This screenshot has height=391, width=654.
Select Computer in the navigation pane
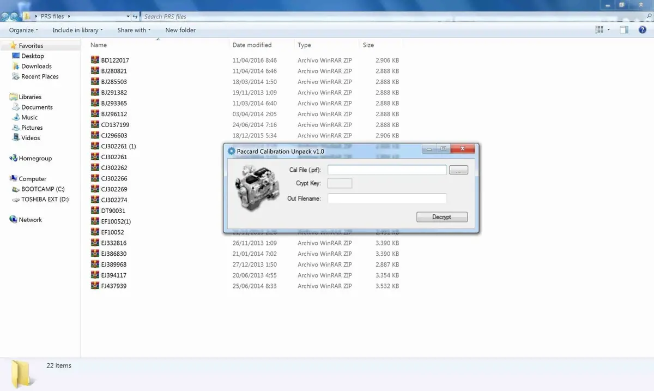[33, 179]
